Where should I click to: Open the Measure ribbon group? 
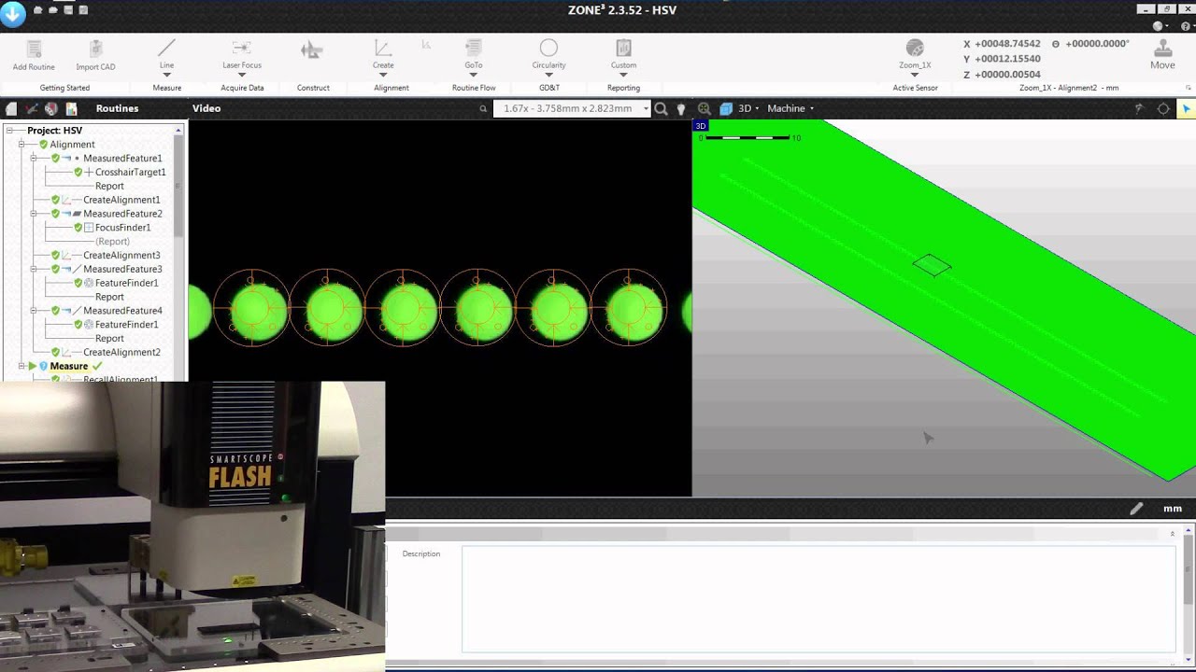(x=166, y=88)
